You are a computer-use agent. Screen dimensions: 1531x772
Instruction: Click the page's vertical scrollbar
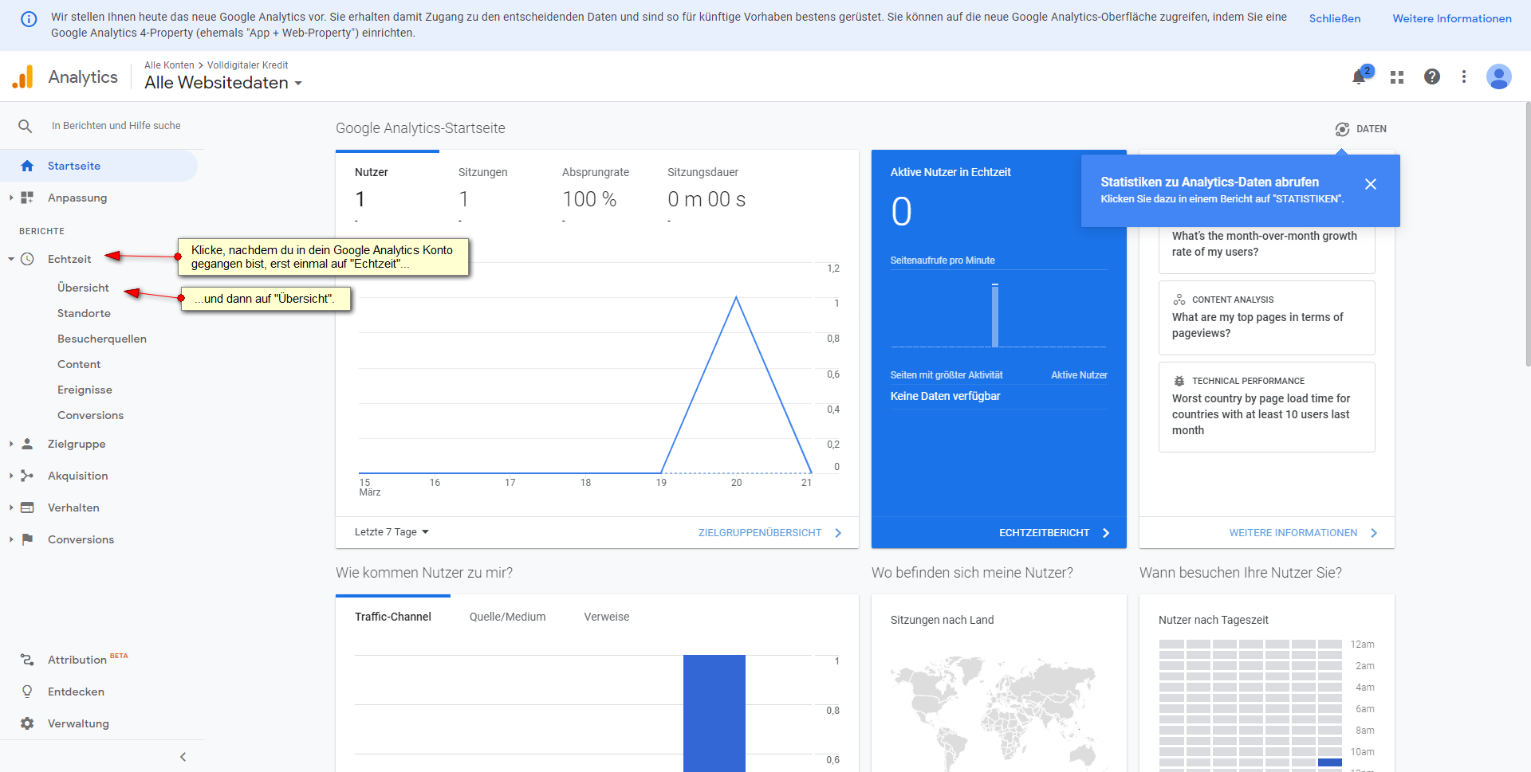[x=1527, y=235]
